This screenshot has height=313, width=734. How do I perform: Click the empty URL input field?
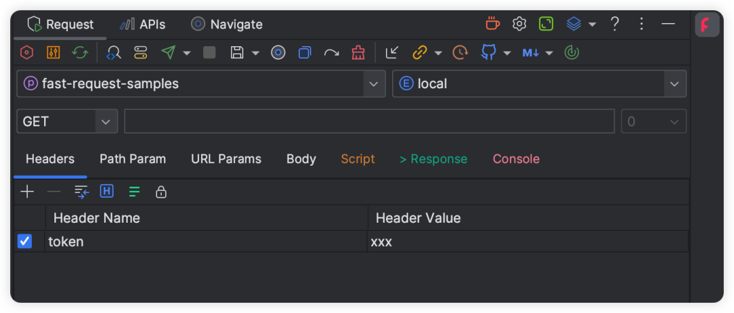point(369,122)
